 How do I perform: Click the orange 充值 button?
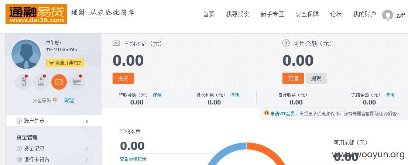pos(293,78)
